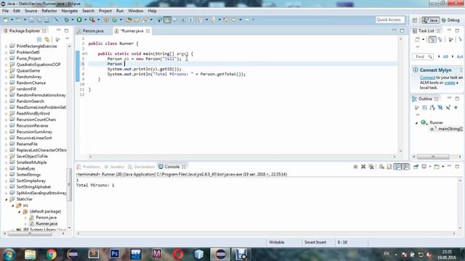Click Collapse All in Package Explorer
Image resolution: width=465 pixels, height=261 pixels.
coord(39,39)
